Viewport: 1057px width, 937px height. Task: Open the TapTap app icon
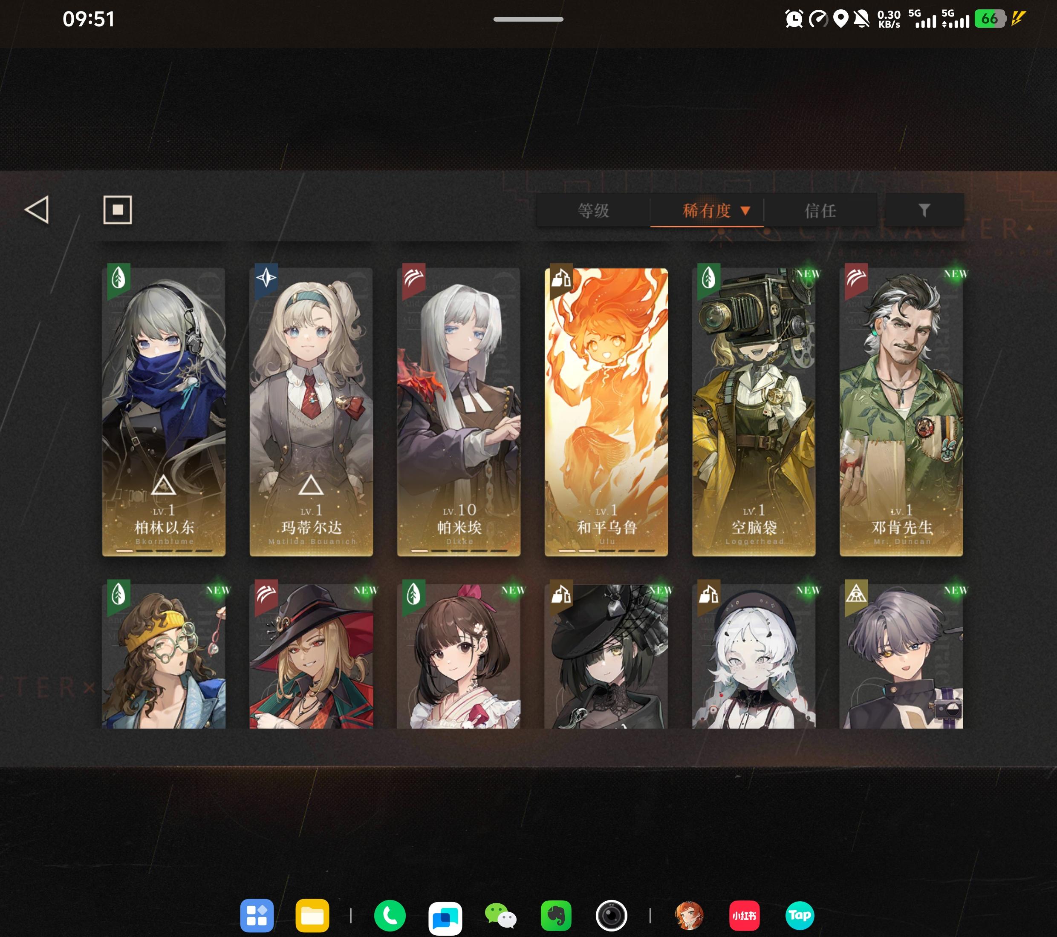[800, 916]
